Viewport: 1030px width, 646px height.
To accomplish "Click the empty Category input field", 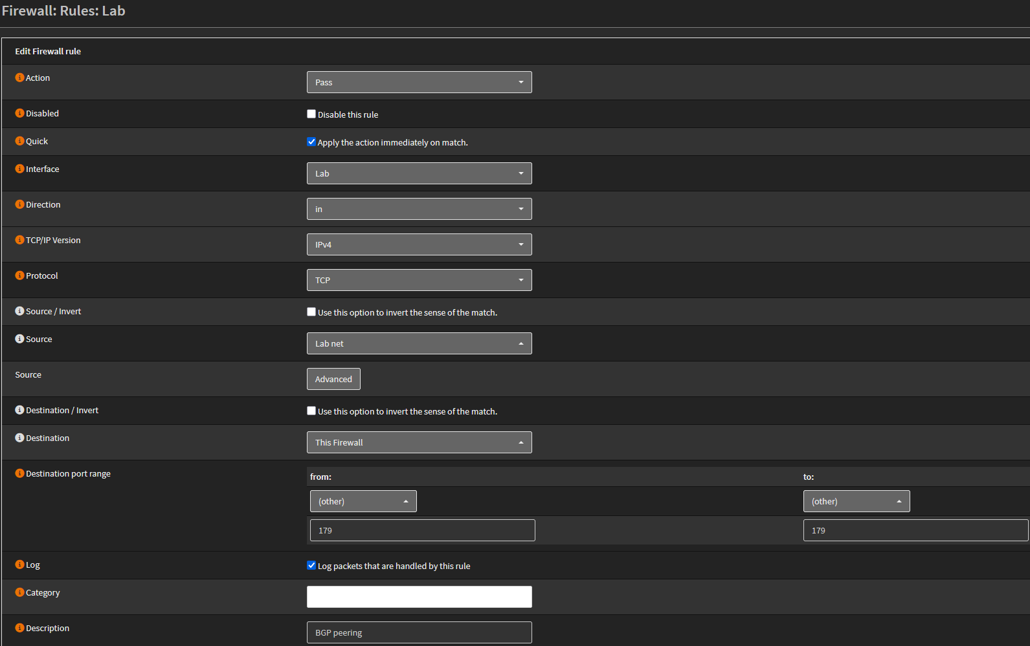I will pyautogui.click(x=419, y=597).
